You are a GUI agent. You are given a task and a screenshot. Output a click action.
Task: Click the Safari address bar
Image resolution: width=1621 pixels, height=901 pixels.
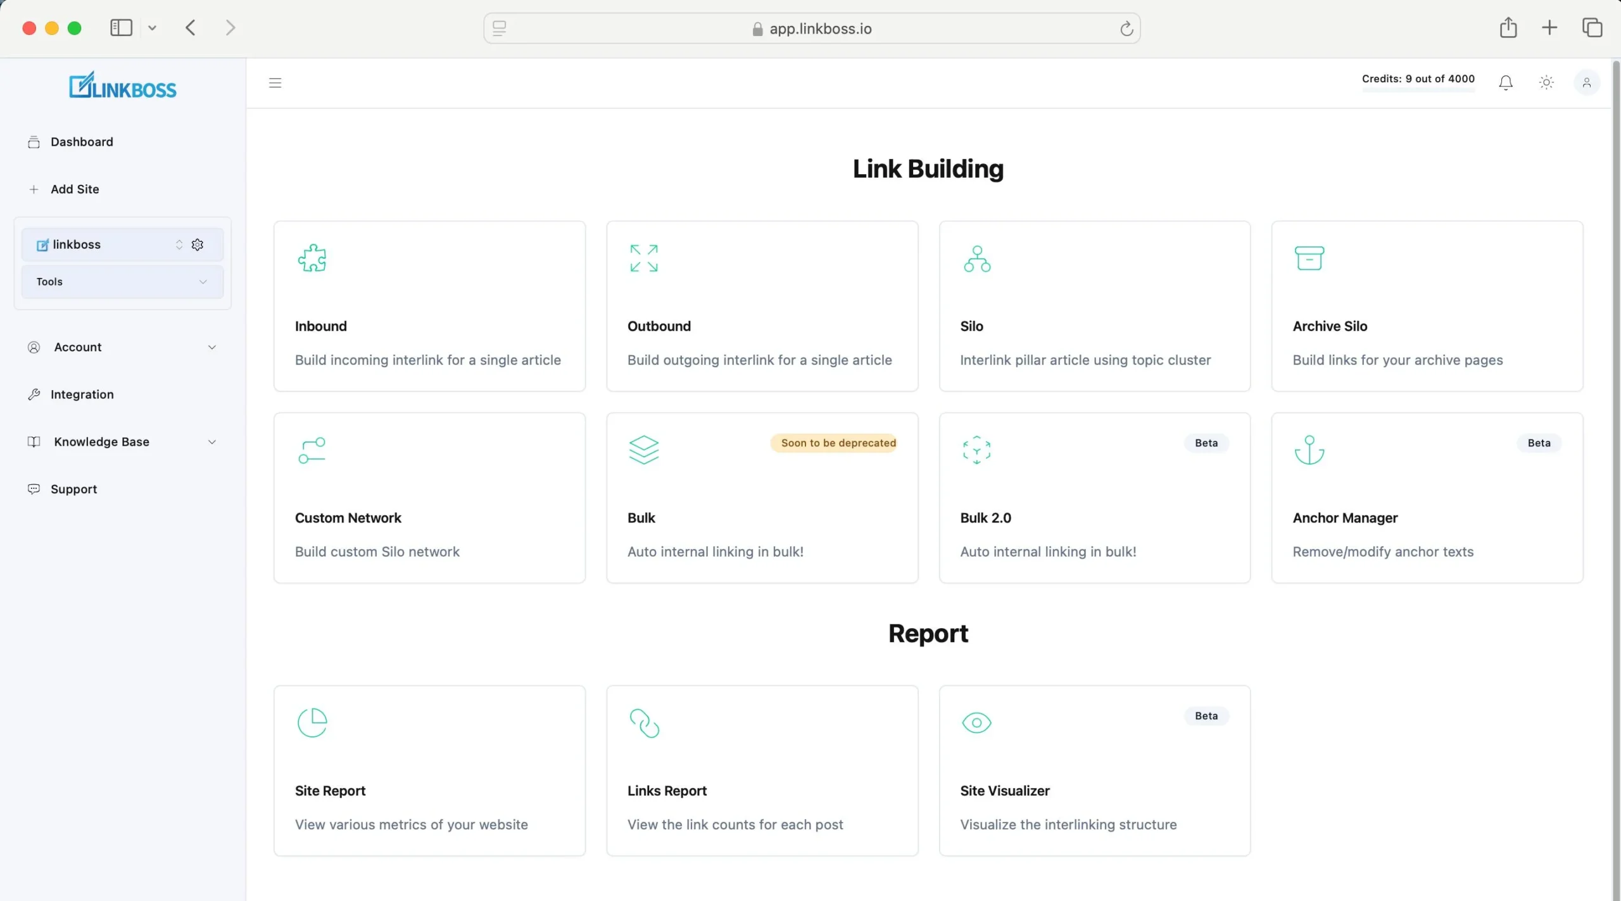[811, 28]
